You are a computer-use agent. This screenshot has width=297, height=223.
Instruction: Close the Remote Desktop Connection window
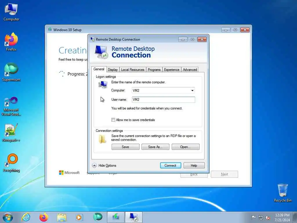pyautogui.click(x=202, y=39)
